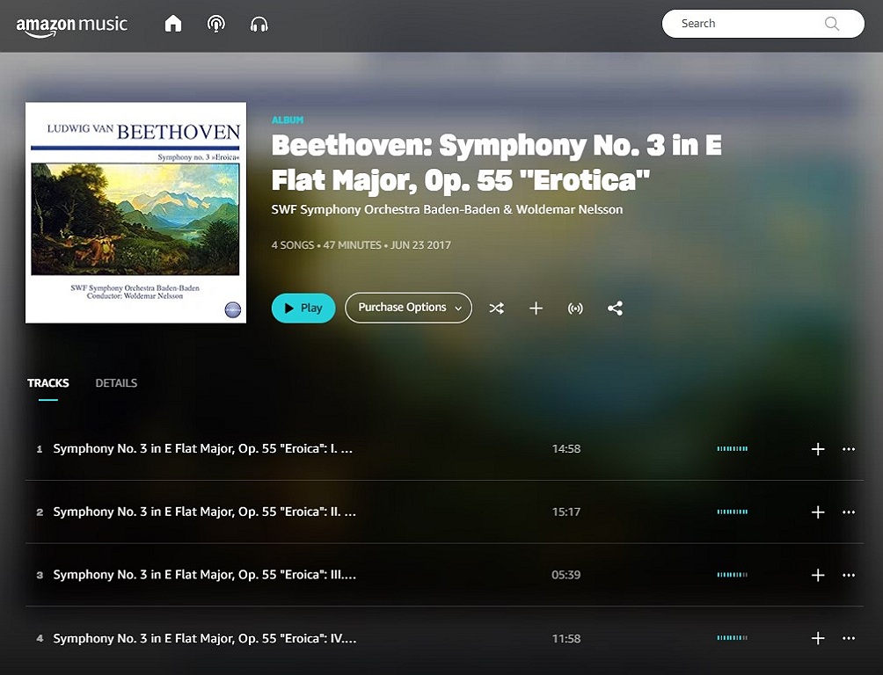Add the album to library with the plus icon
This screenshot has height=675, width=883.
536,308
